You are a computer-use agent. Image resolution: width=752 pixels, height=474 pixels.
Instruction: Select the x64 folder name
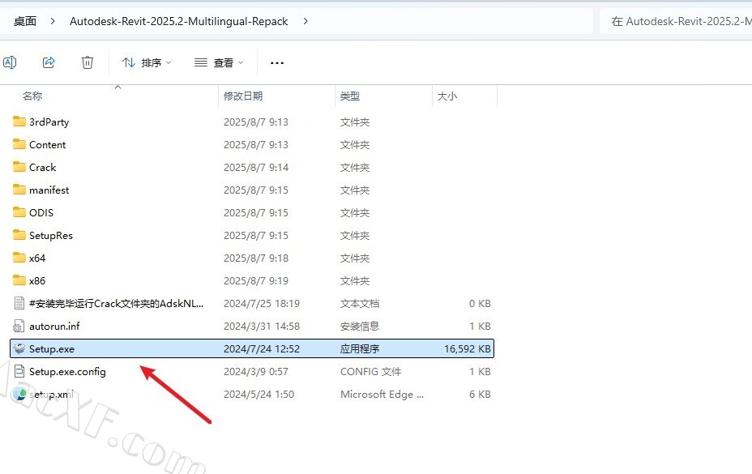coord(37,258)
